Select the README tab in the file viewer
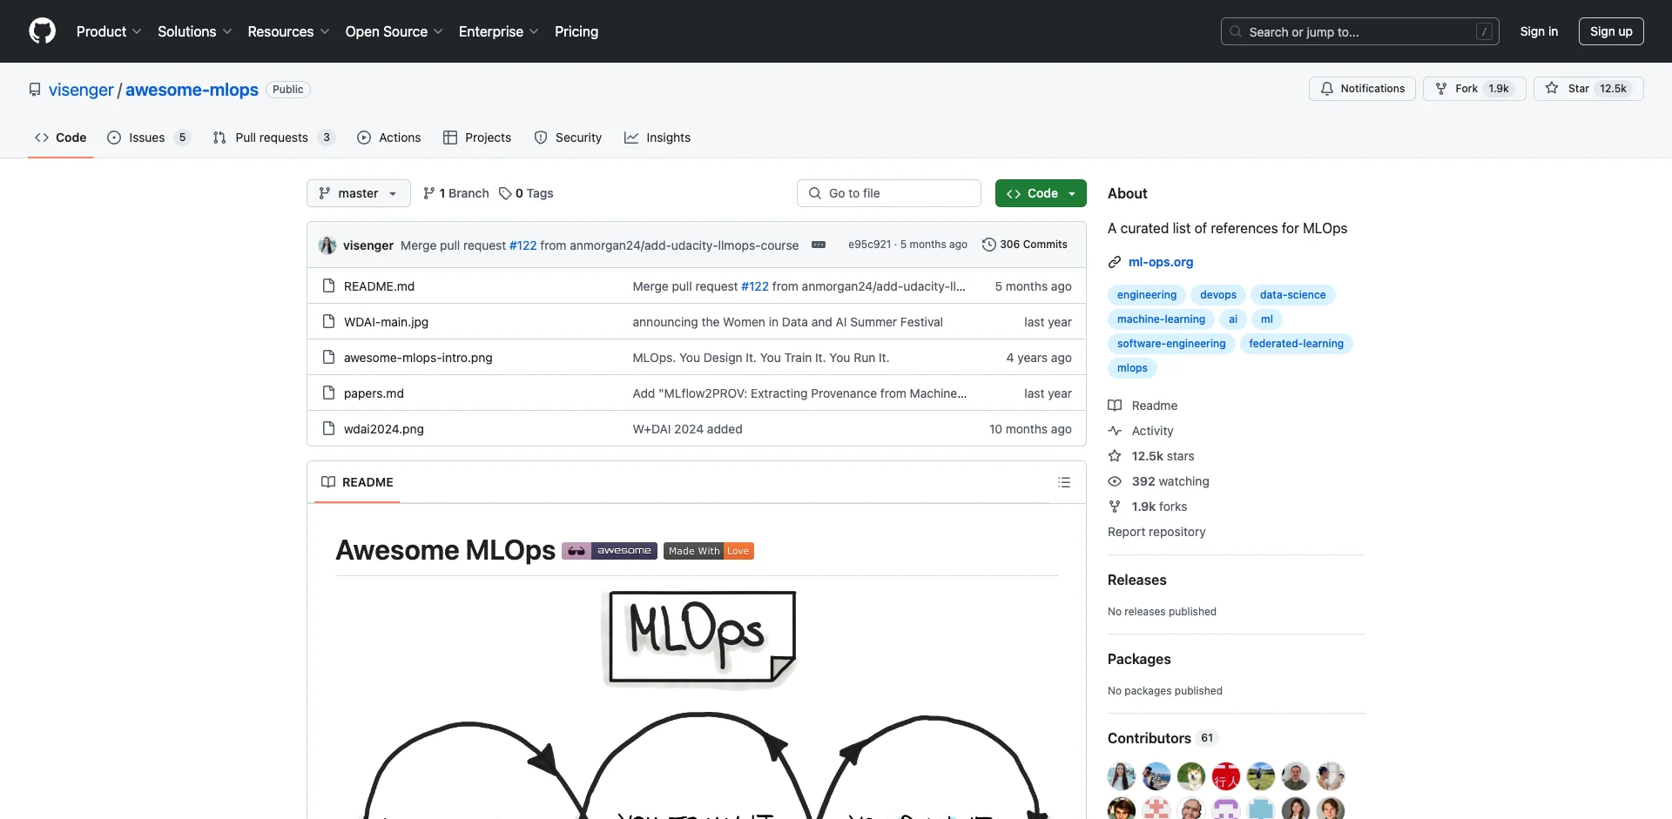This screenshot has height=819, width=1672. pyautogui.click(x=357, y=482)
